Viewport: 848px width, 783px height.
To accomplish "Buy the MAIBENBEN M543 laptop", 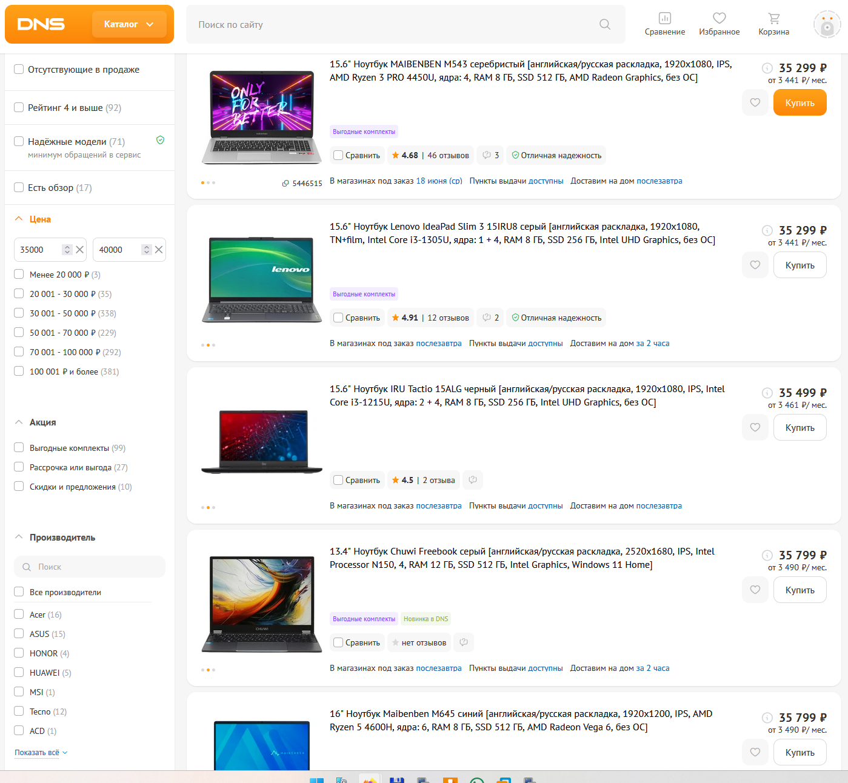I will [800, 102].
